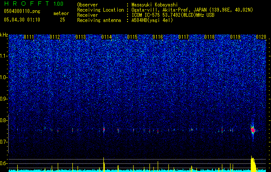This screenshot has width=271, height=172.
Task: Click the 0.7 kHz axis tick label
Action: (x=3, y=142)
